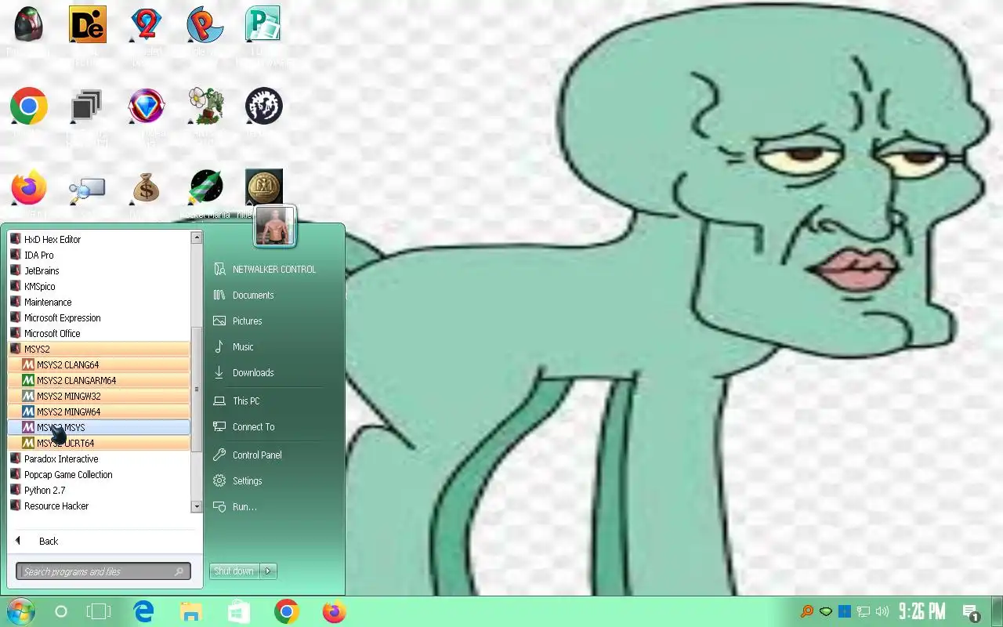The height and width of the screenshot is (627, 1003).
Task: Select the Firefox desktop shortcut
Action: coord(29,188)
